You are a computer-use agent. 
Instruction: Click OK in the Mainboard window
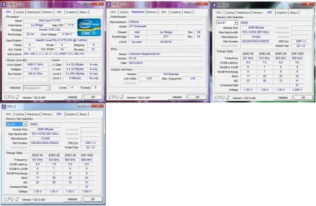coord(198,97)
